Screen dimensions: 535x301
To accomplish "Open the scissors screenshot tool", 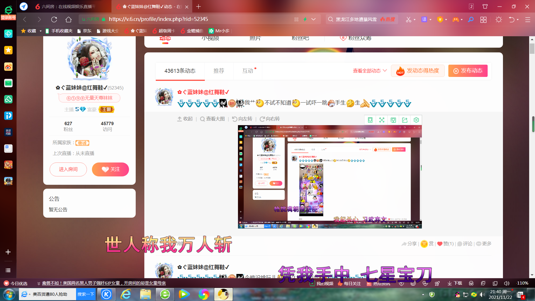I will pos(408,20).
